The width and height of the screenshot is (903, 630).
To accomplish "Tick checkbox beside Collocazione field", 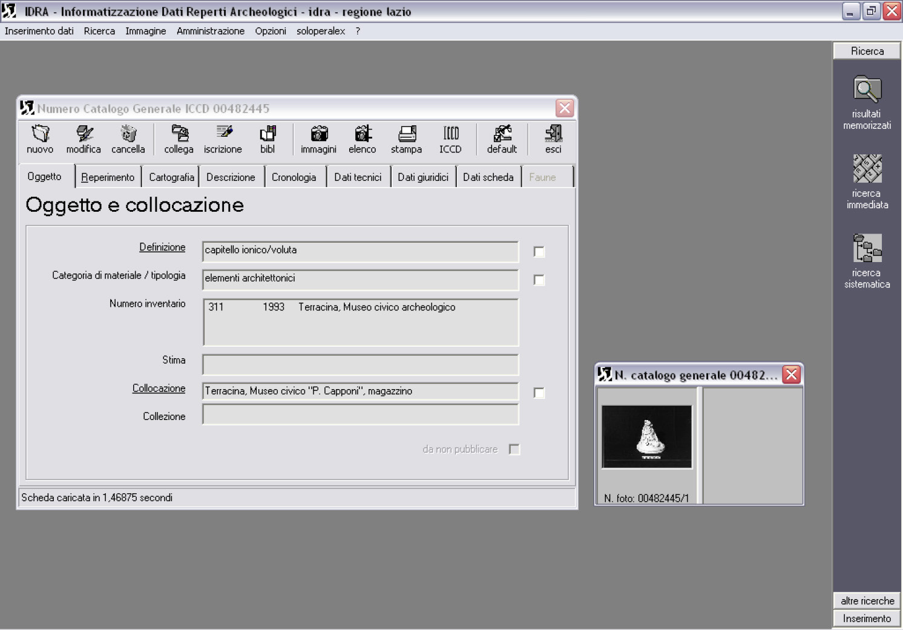I will pos(539,393).
